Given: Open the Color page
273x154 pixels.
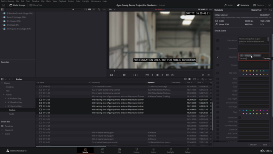Looking at the screenshot, I should 154,151.
